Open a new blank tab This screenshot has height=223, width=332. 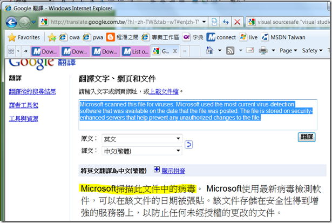point(194,51)
